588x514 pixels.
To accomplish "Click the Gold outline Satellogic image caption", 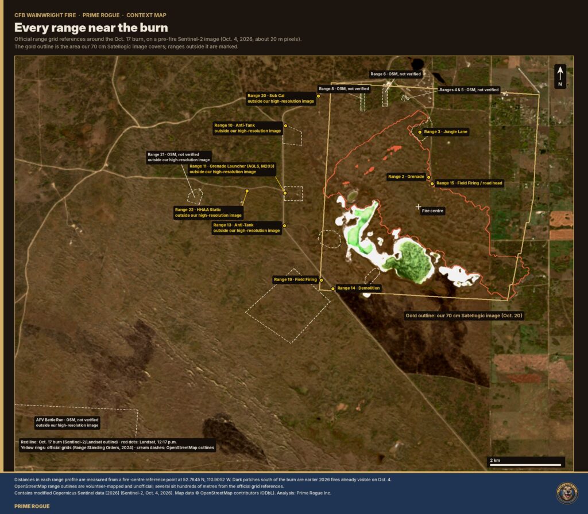I will (464, 316).
